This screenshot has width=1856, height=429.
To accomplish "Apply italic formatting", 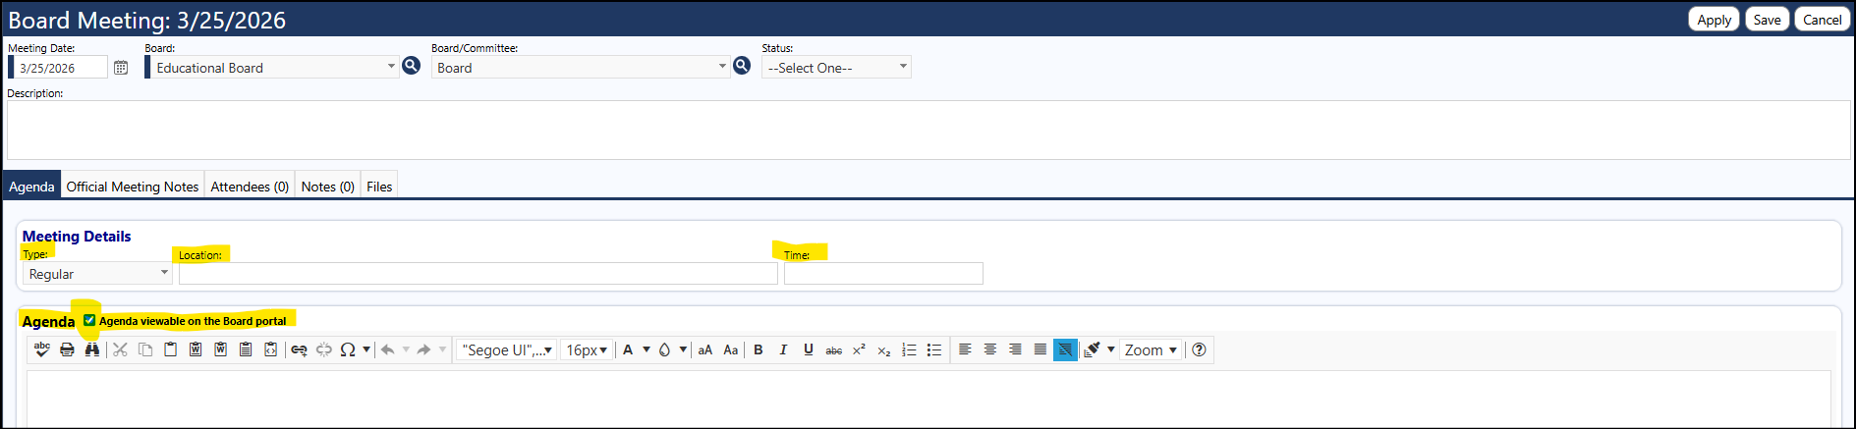I will point(783,349).
